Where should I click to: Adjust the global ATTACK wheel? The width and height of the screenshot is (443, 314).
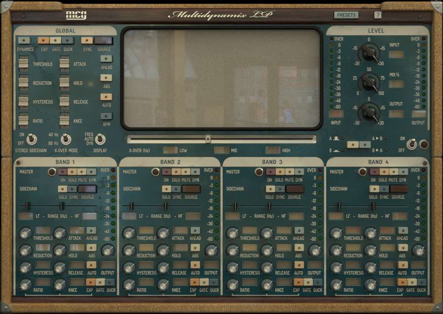click(x=65, y=63)
